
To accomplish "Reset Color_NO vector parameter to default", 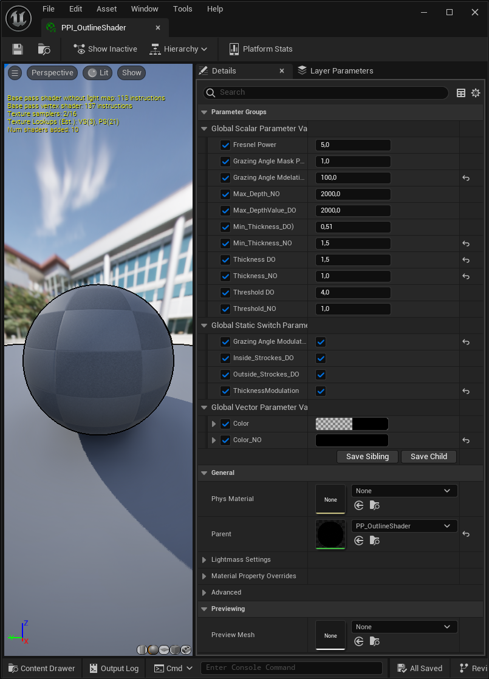I will click(x=466, y=440).
